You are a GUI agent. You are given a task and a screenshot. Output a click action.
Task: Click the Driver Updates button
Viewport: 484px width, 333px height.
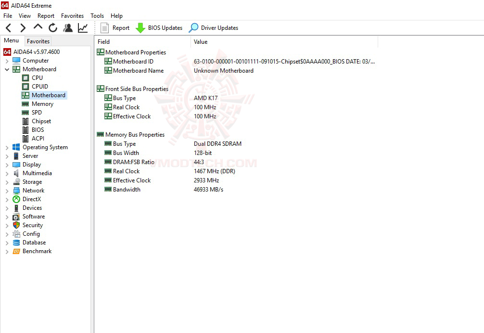(214, 27)
